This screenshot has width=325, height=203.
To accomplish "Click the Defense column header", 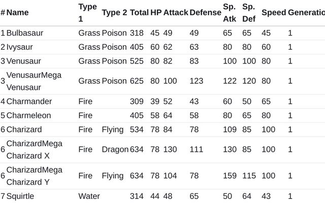I will 205,12.
